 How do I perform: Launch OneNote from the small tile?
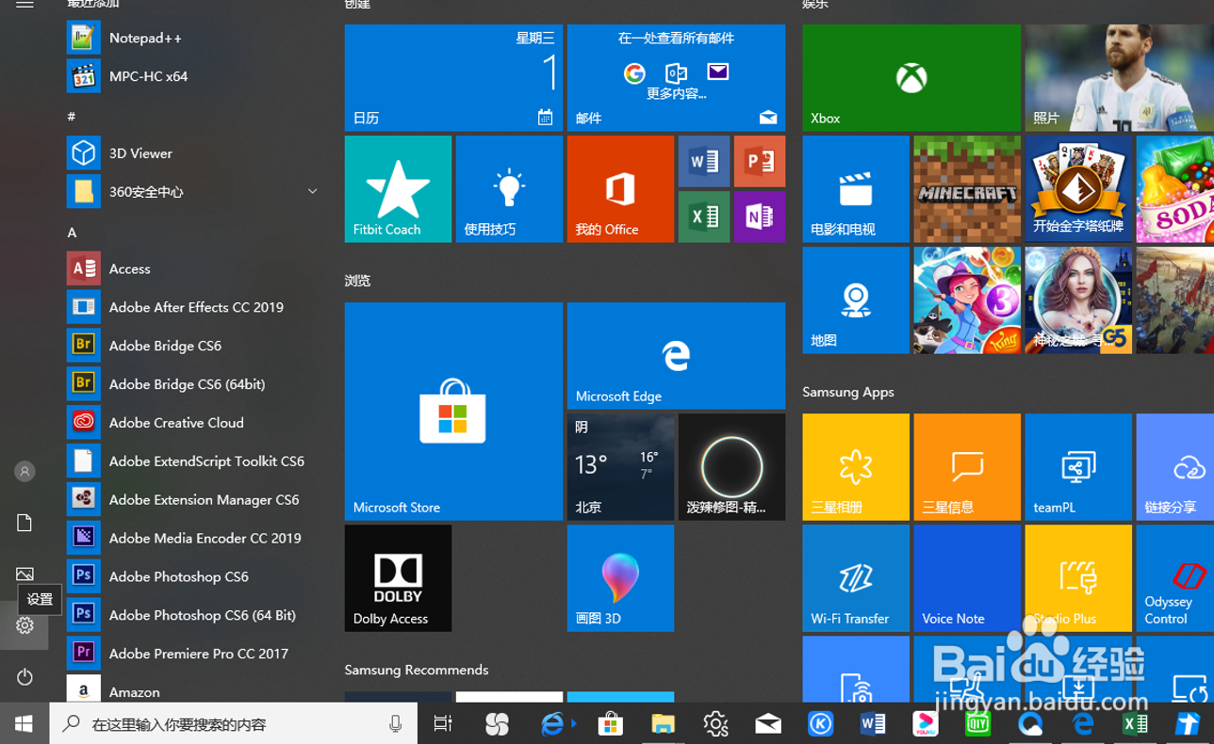point(760,217)
